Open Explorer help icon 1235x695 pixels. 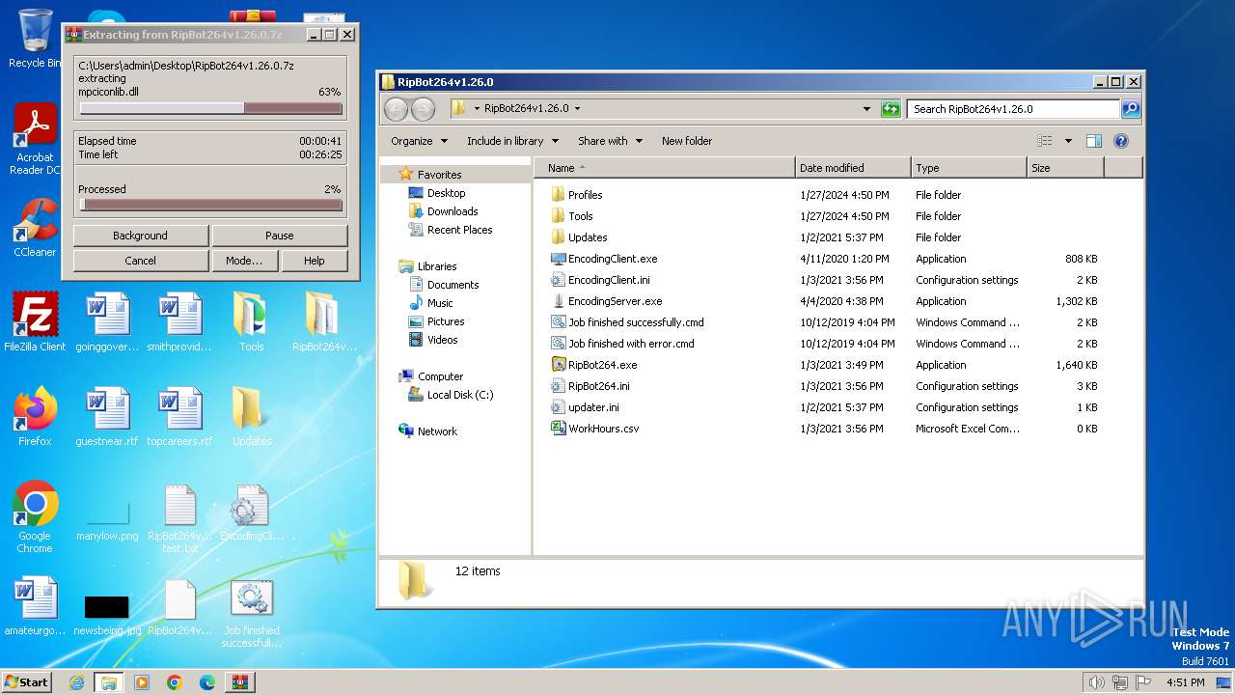[x=1121, y=141]
